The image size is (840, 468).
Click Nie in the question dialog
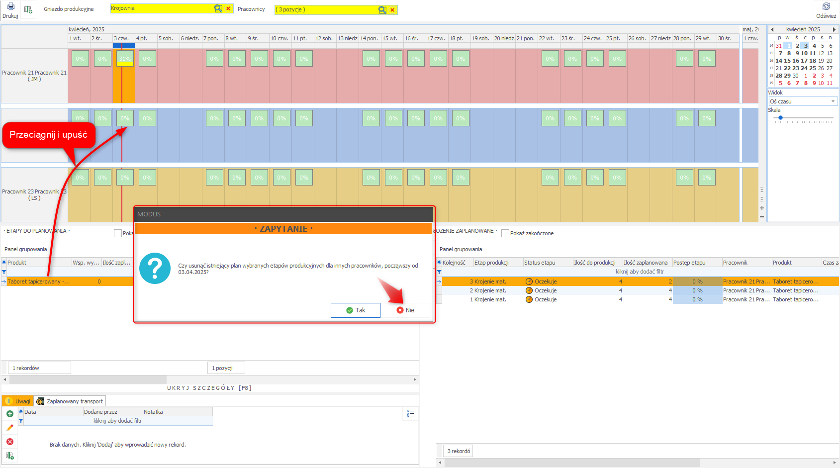tap(405, 310)
